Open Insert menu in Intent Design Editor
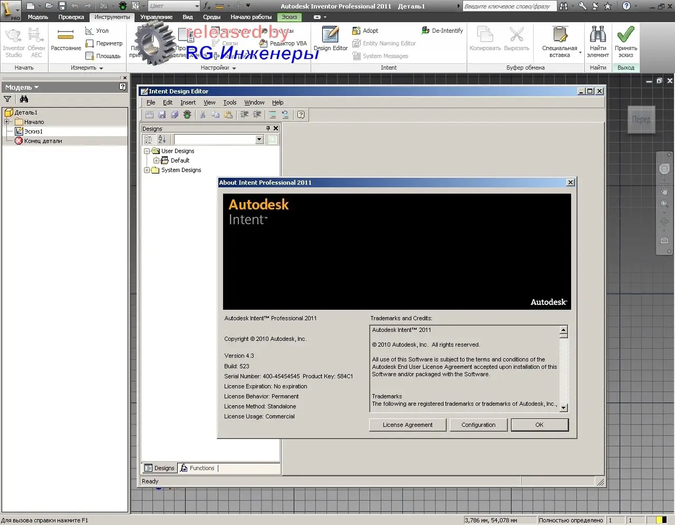Image resolution: width=675 pixels, height=525 pixels. coord(188,102)
